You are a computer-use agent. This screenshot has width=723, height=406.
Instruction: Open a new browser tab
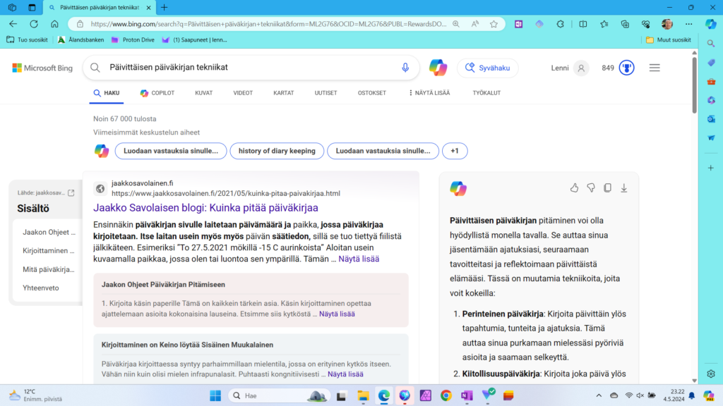click(x=165, y=7)
